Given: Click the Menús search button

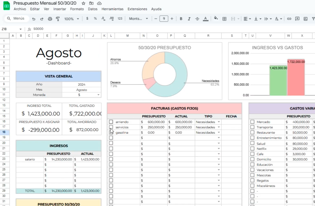Looking at the screenshot, I should (x=16, y=18).
